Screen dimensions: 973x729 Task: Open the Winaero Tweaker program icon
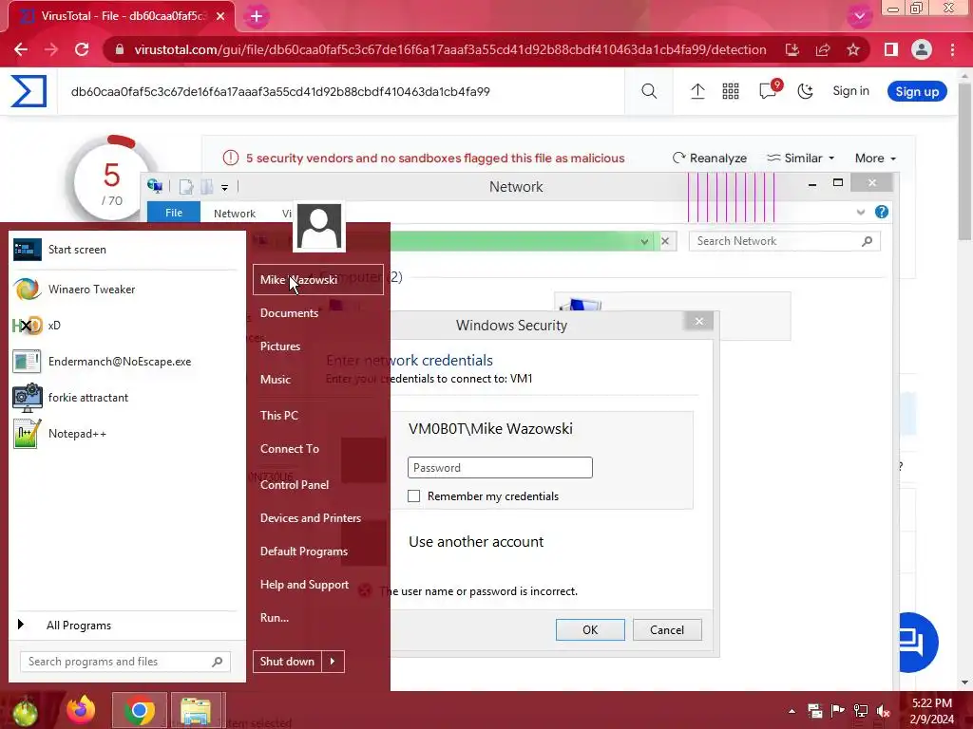pos(27,289)
